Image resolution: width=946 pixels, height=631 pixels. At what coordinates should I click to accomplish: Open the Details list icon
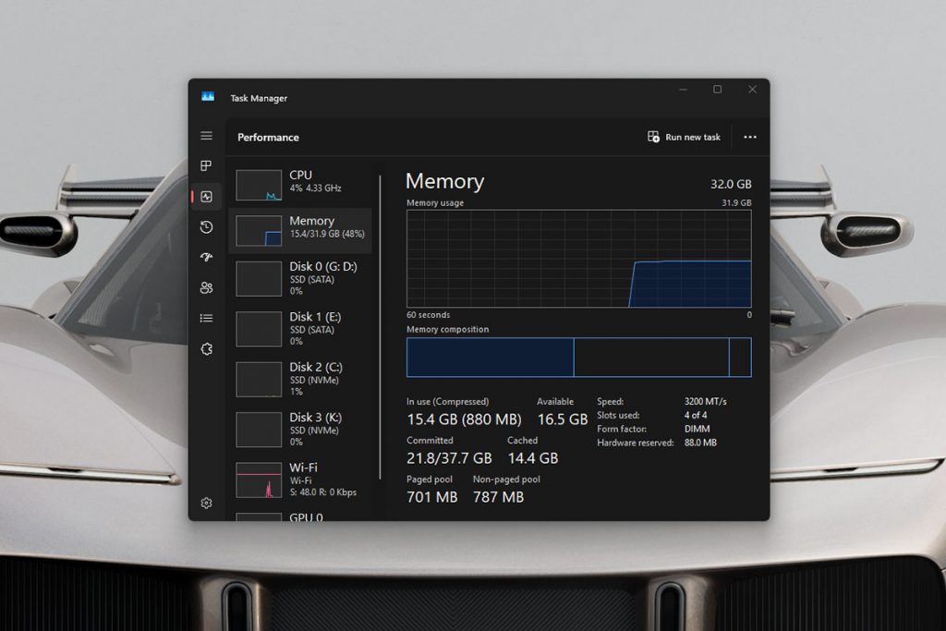[206, 318]
